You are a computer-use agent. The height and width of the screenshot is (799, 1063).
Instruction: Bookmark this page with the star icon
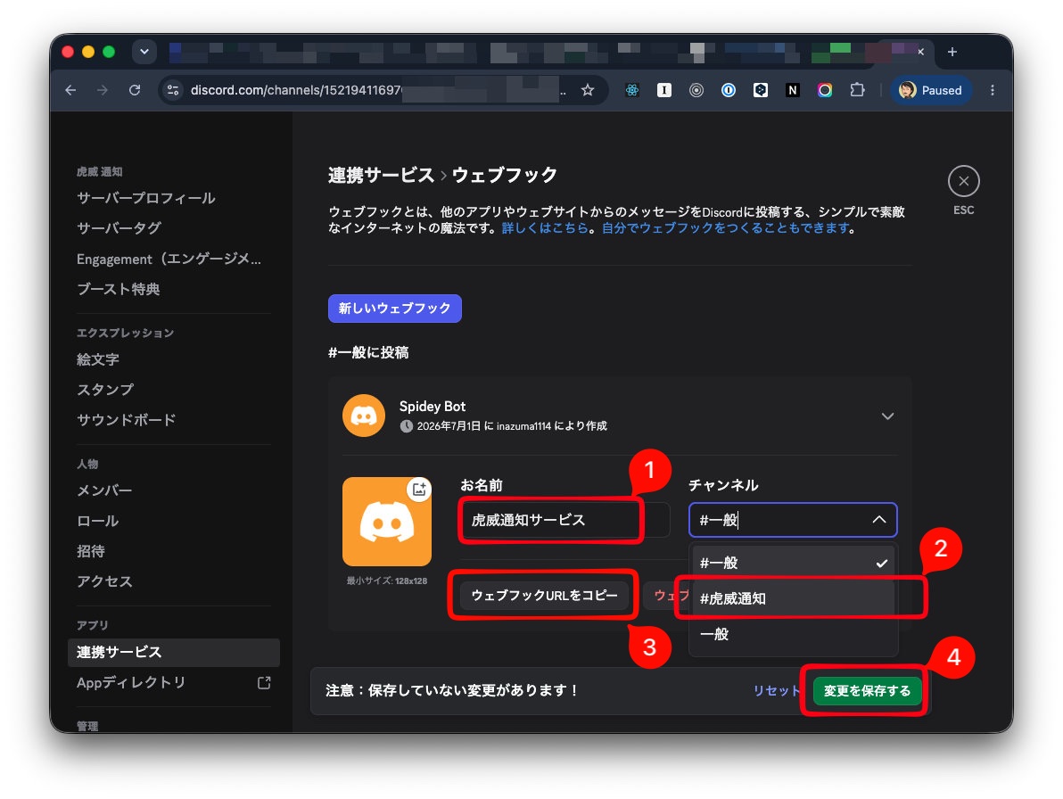pos(588,90)
